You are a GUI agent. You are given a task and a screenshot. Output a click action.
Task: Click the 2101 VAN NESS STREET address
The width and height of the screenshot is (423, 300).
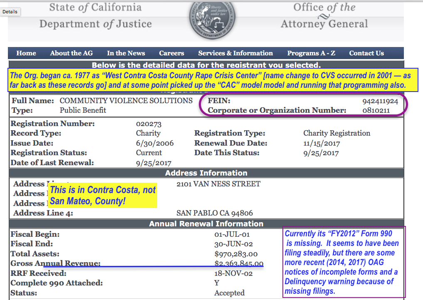click(x=218, y=184)
